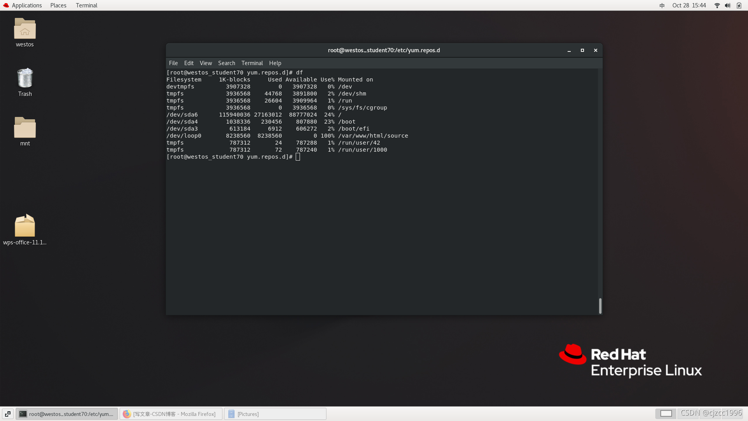Click the terminal title bar text
The image size is (748, 421).
(x=384, y=50)
